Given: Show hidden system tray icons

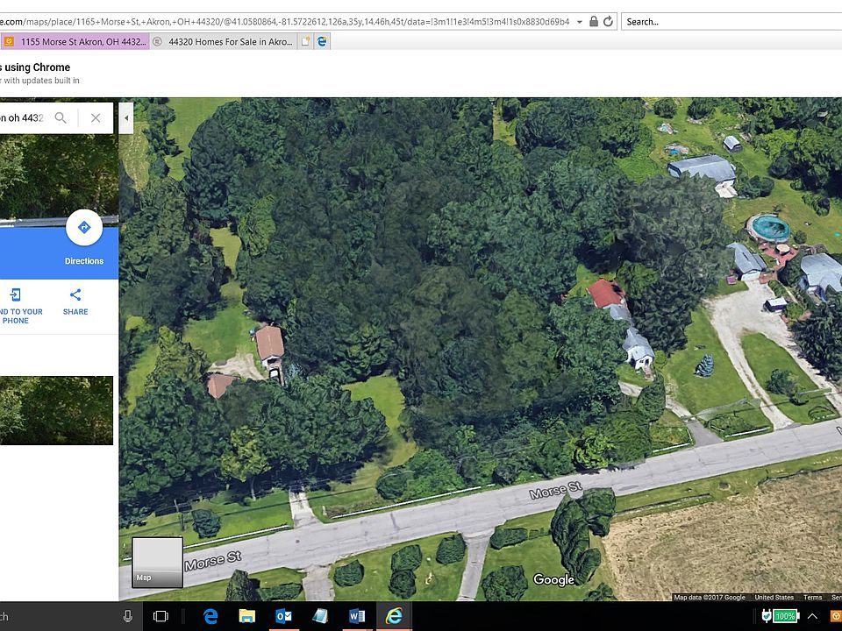Looking at the screenshot, I should coord(812,616).
